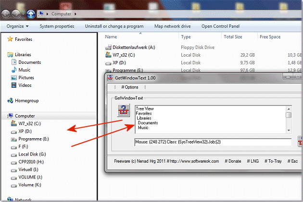Click the # To-Tray button
The width and height of the screenshot is (303, 202).
[x=273, y=161]
